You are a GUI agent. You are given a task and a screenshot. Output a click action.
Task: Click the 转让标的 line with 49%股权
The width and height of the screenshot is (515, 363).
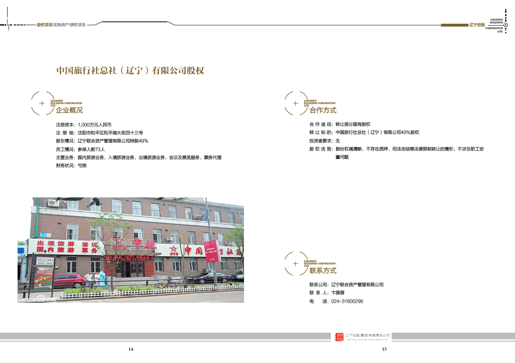364,132
